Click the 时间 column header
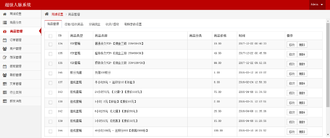The width and height of the screenshot is (330, 138). point(242,36)
